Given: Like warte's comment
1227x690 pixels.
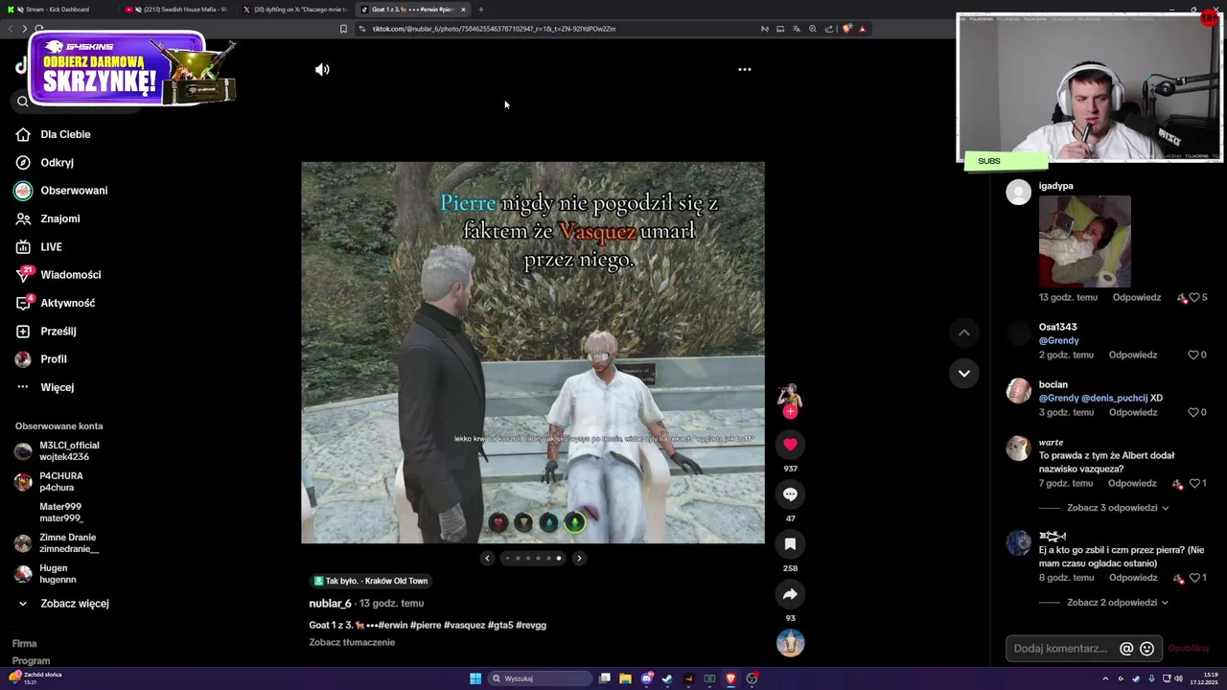Looking at the screenshot, I should [x=1193, y=483].
